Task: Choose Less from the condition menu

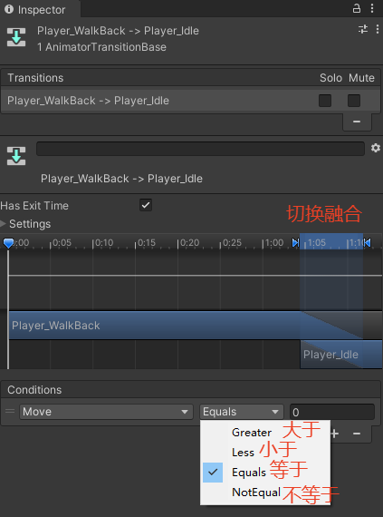Action: coord(265,453)
